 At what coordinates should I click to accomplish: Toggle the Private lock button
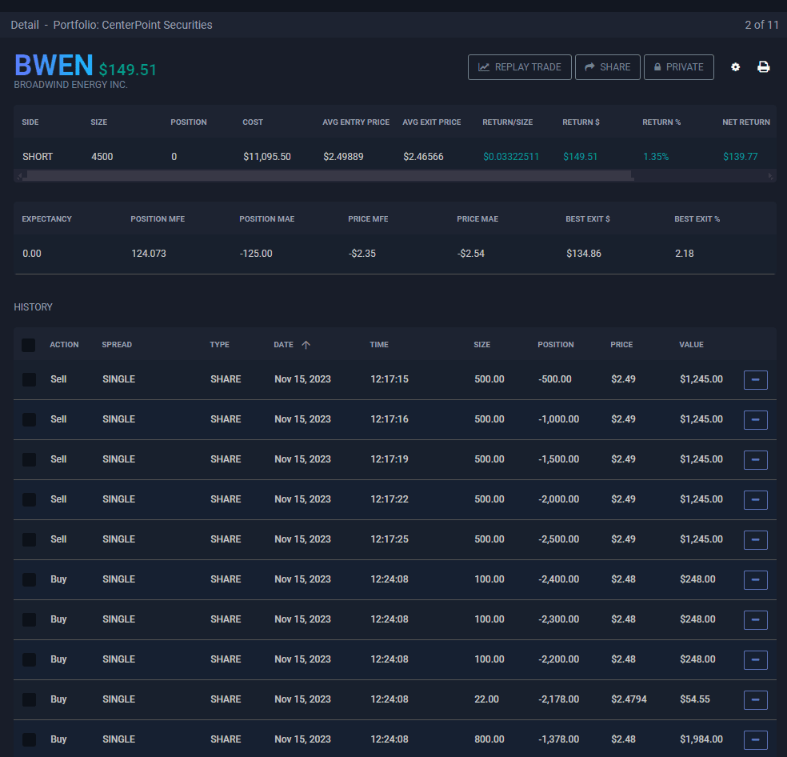679,67
